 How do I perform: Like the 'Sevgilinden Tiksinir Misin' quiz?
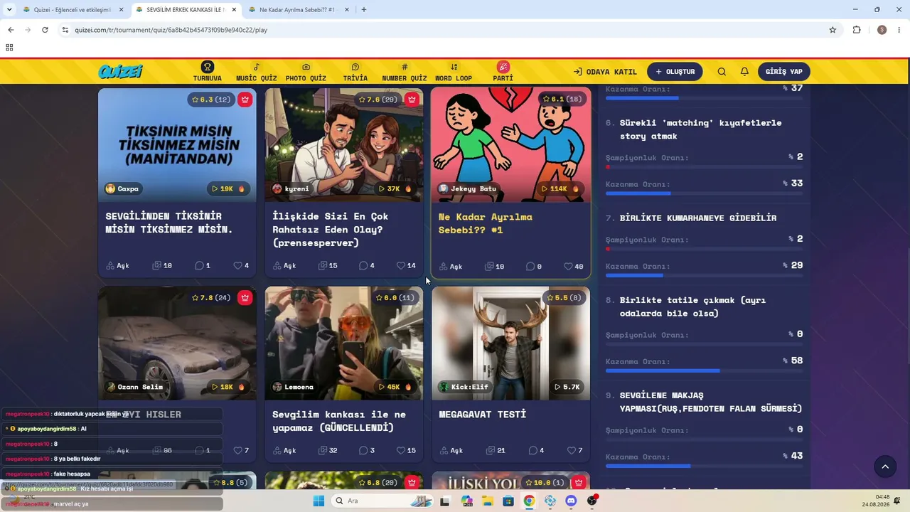point(241,266)
